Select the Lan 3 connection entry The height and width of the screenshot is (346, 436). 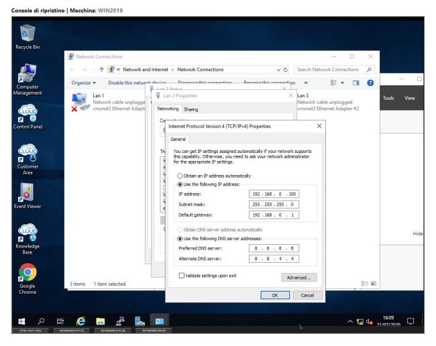click(327, 102)
